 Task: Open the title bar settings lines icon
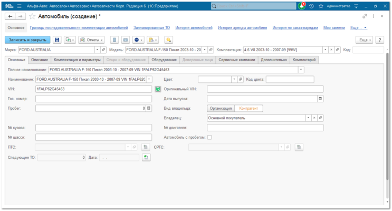coord(356,6)
